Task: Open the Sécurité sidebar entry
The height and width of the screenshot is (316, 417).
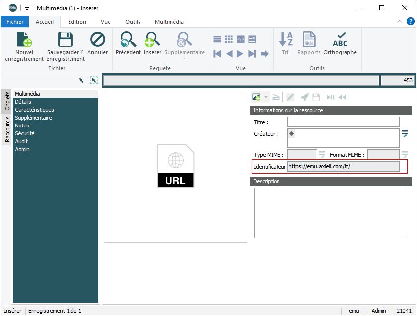Action: coord(25,133)
